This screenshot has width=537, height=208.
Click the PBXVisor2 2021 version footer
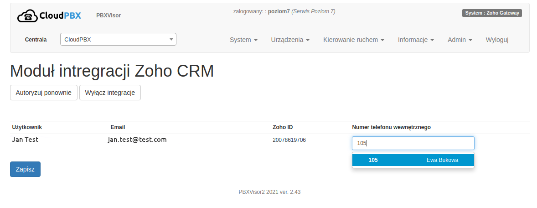tap(269, 192)
